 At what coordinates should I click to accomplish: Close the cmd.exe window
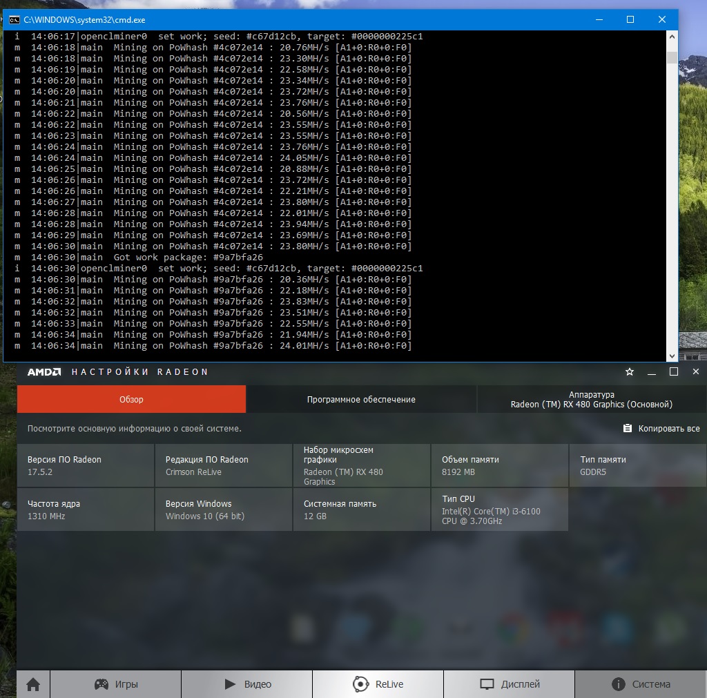point(662,19)
